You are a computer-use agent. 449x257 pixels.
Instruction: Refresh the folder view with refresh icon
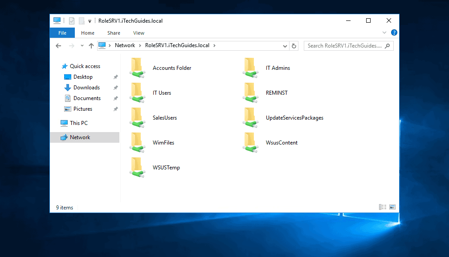coord(294,45)
